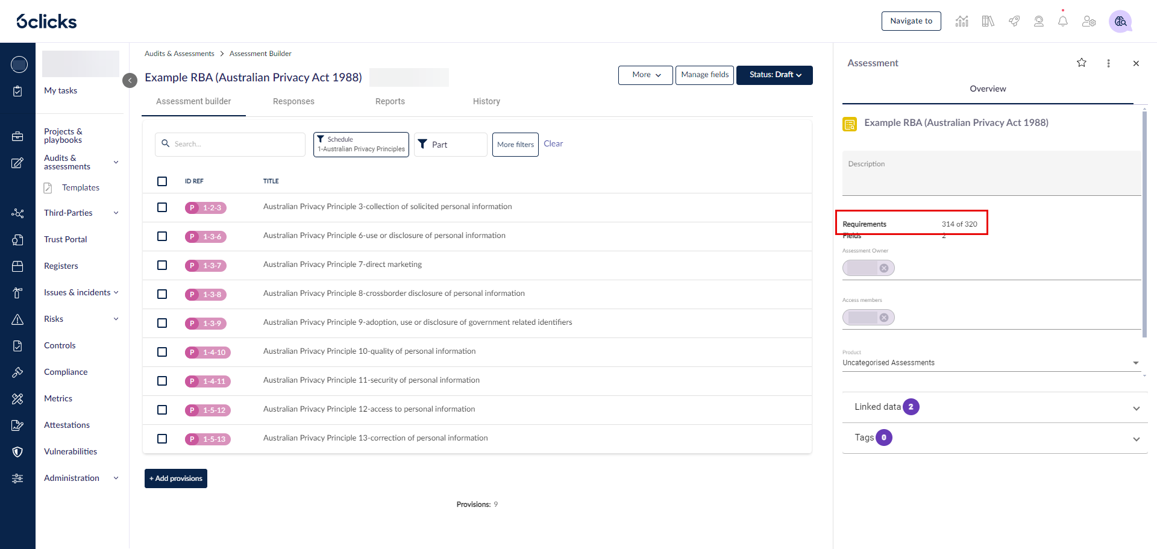Click the Third-Parties network icon
This screenshot has height=549, width=1157.
pos(17,213)
